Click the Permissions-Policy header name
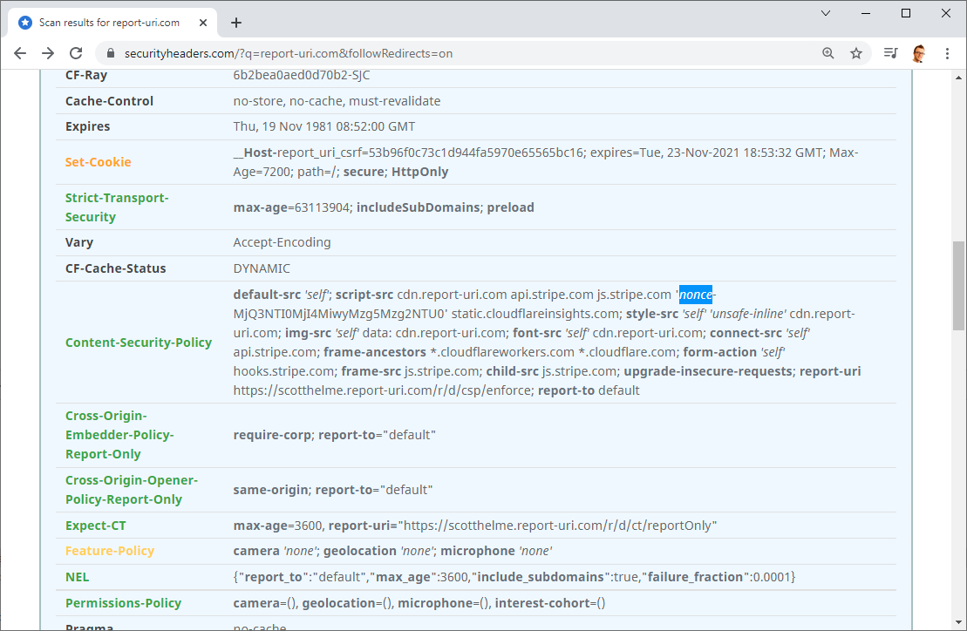Image resolution: width=967 pixels, height=631 pixels. (123, 603)
